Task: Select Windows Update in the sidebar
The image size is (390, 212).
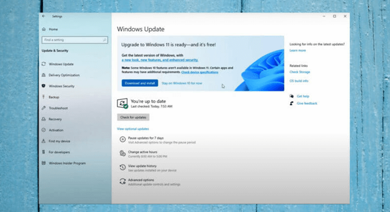Action: click(x=61, y=64)
